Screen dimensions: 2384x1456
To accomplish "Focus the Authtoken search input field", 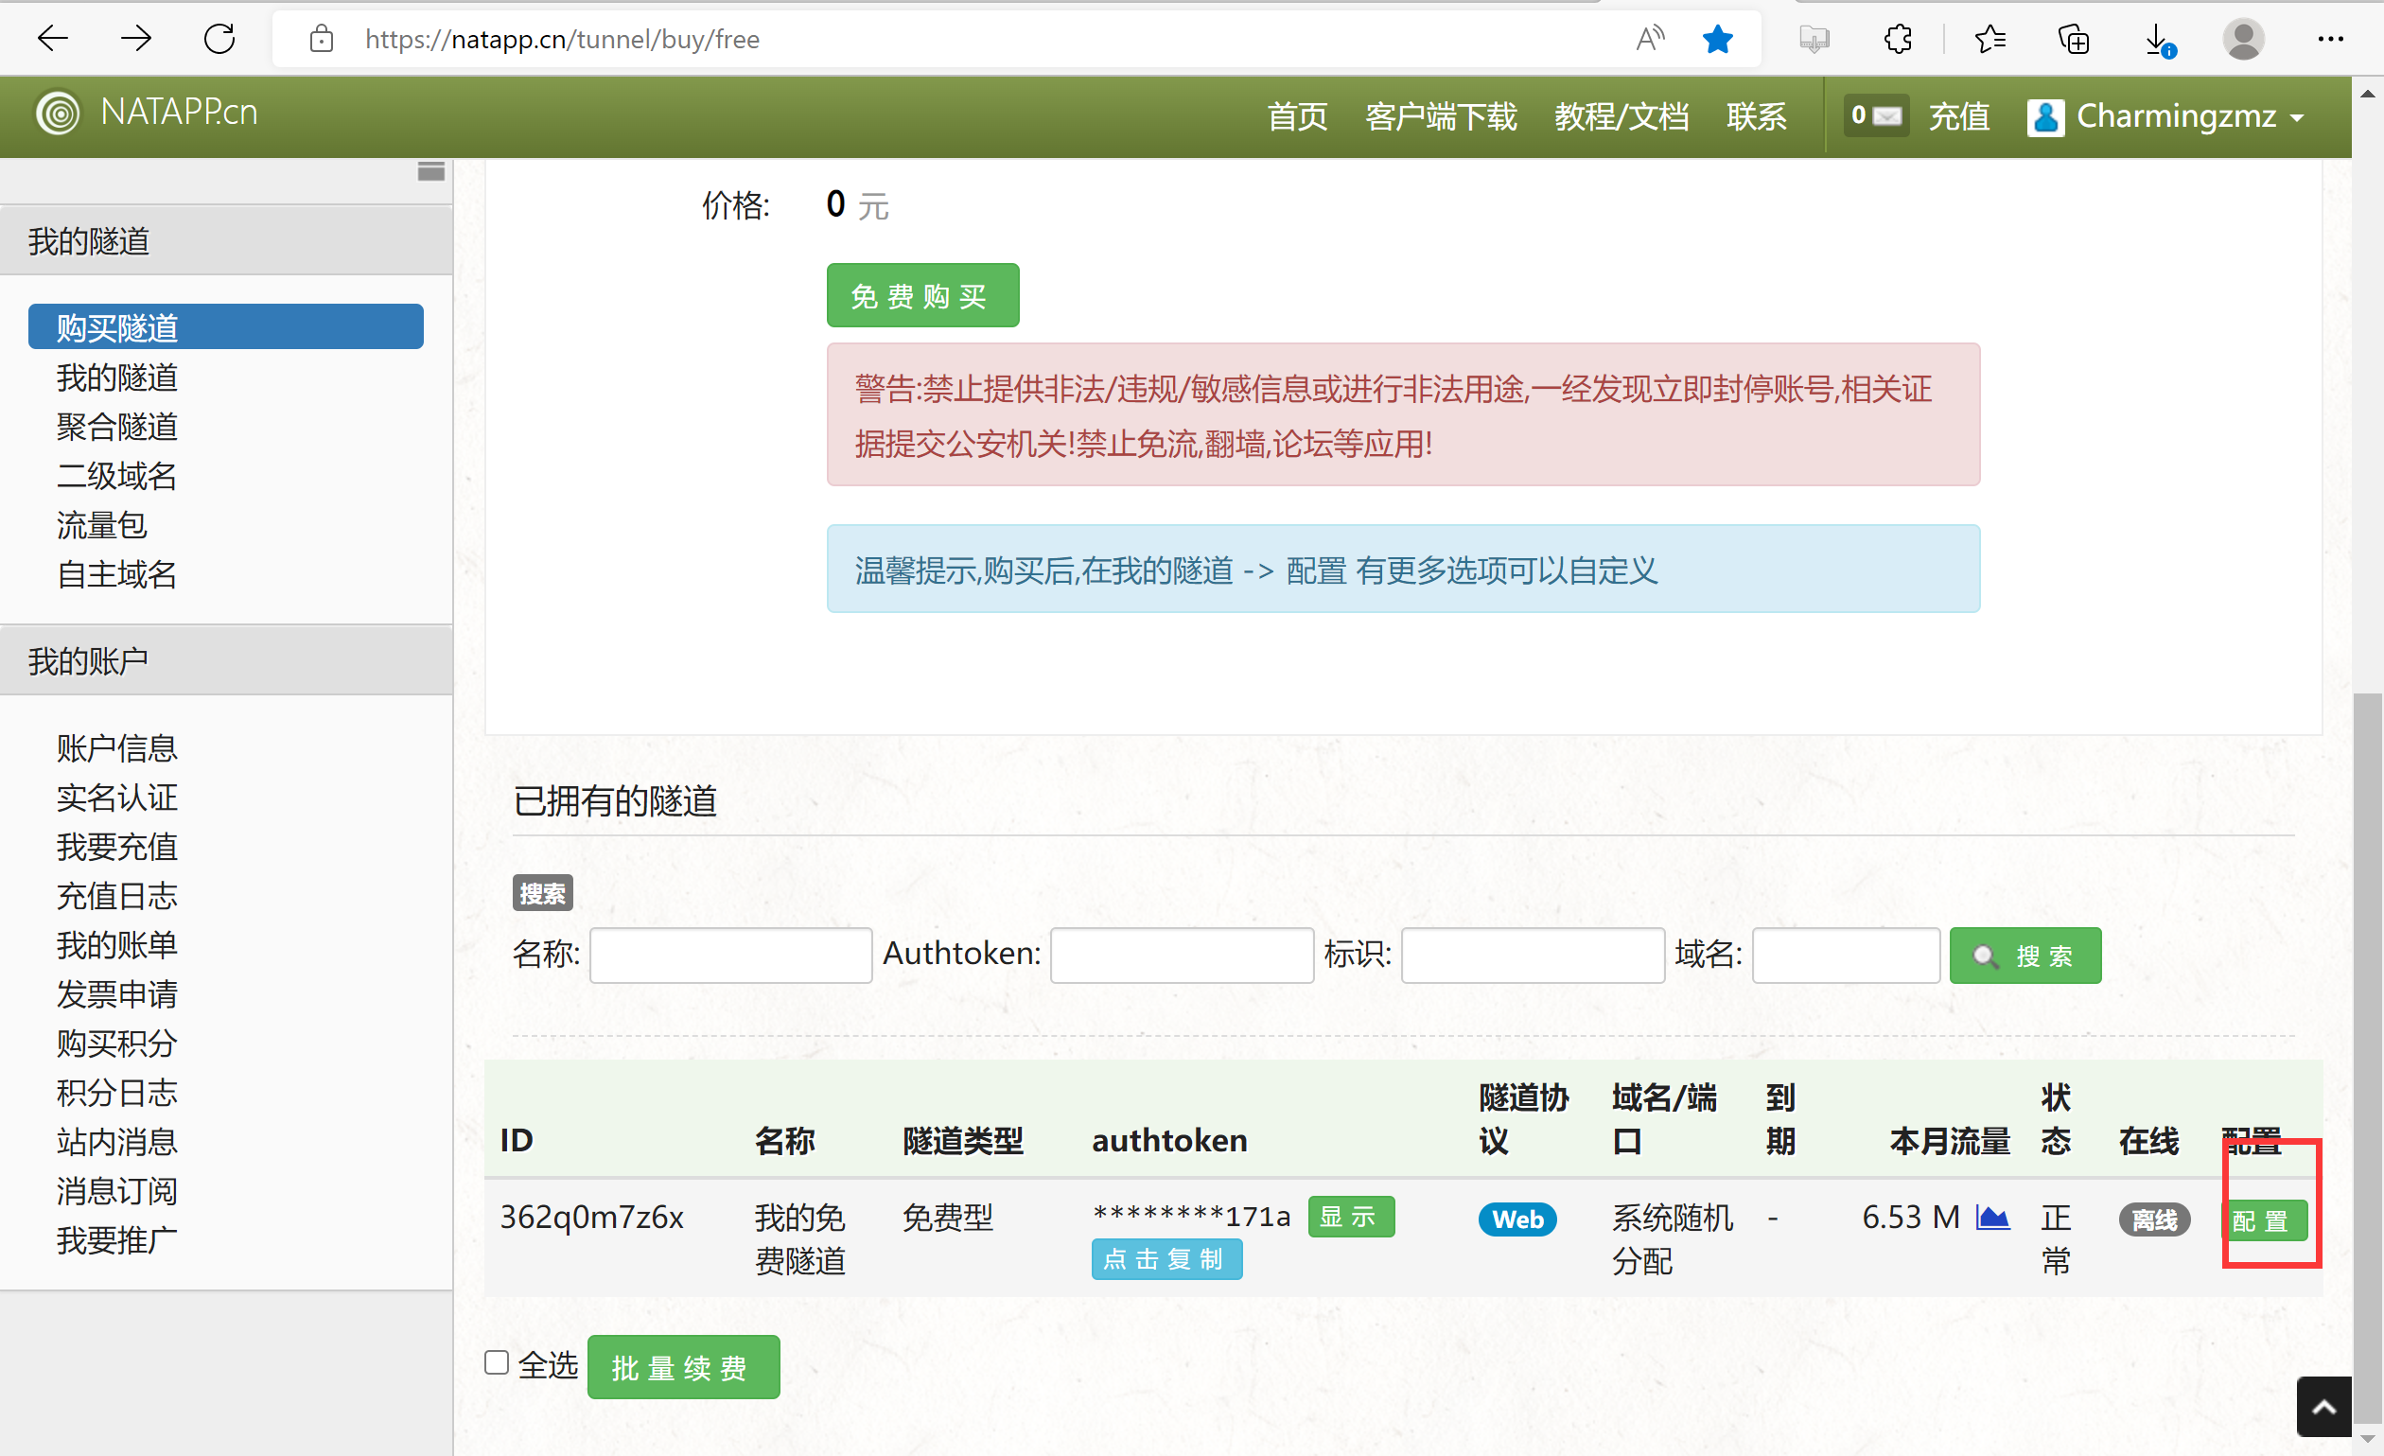I will tap(1183, 956).
